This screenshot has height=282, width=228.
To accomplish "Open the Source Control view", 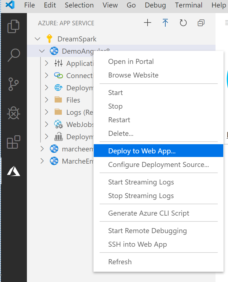I will [x=14, y=84].
